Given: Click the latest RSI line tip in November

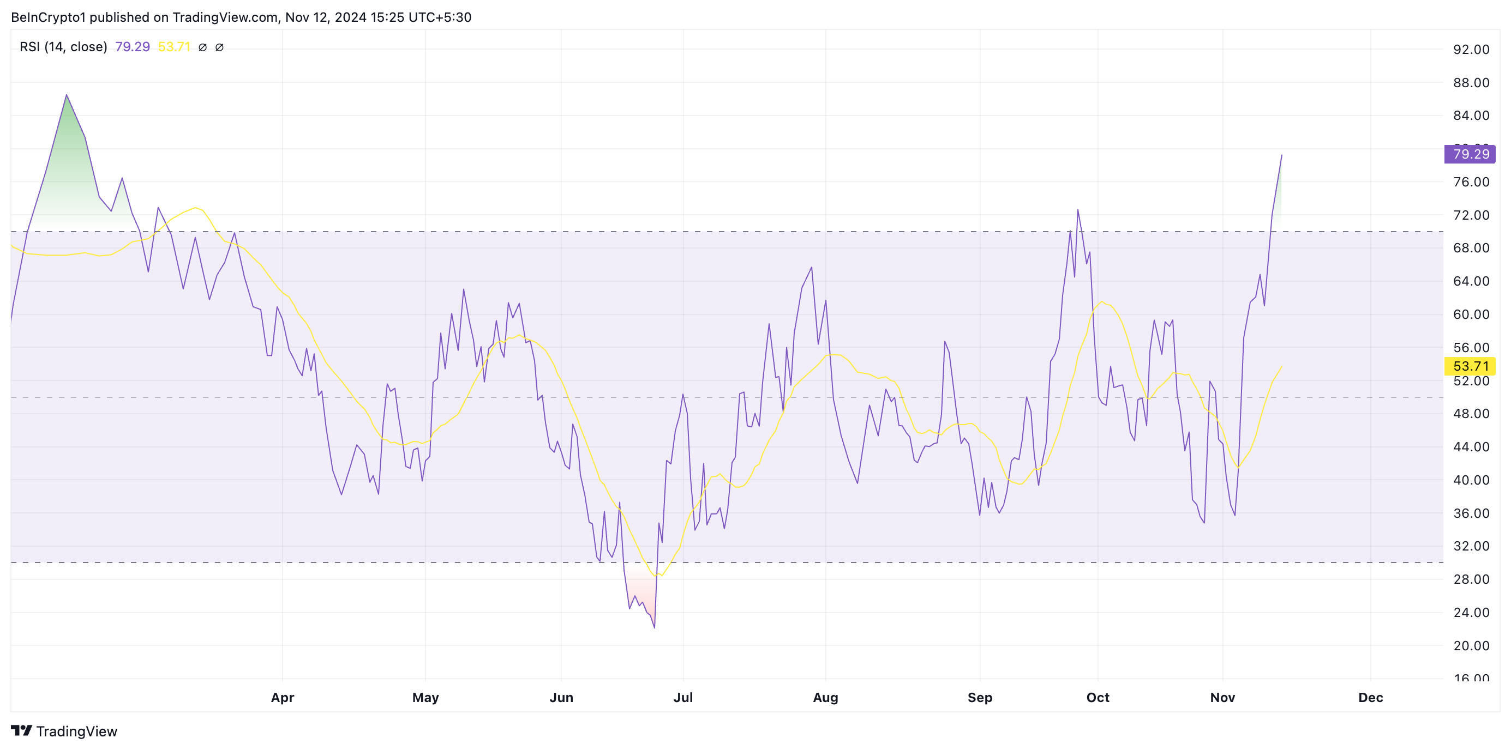Looking at the screenshot, I should [1281, 156].
